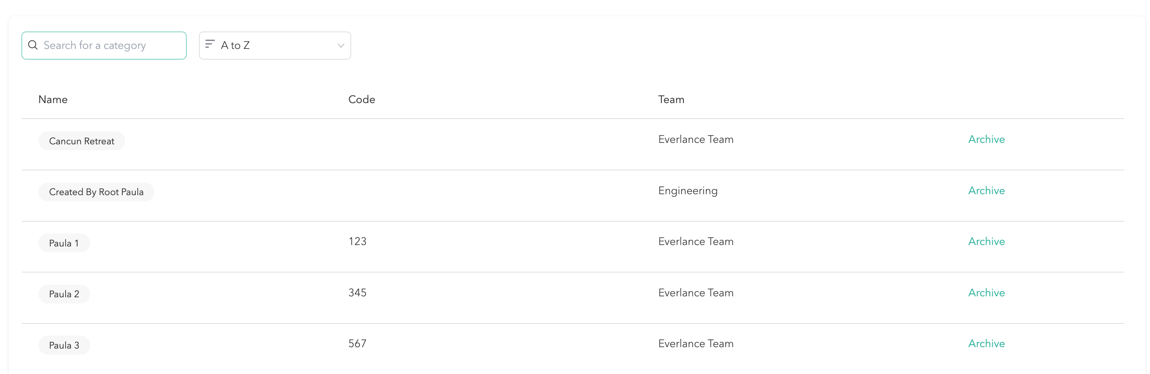1150x374 pixels.
Task: Click the Team column header
Action: (671, 100)
